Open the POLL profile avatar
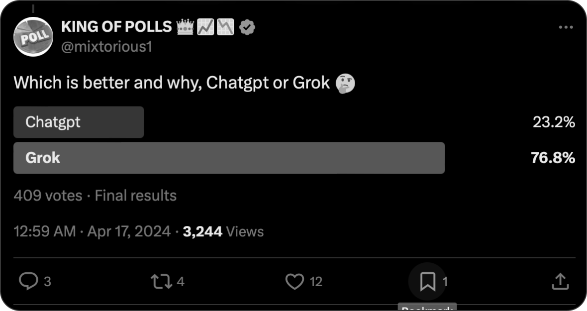The width and height of the screenshot is (587, 311). (x=32, y=36)
